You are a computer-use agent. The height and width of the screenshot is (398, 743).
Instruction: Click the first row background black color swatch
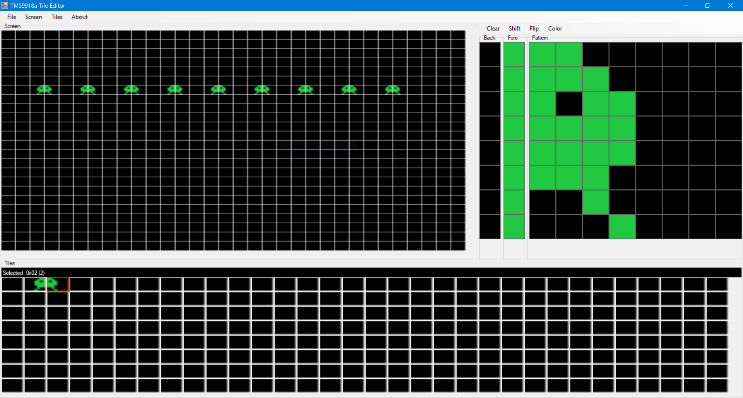coord(490,54)
